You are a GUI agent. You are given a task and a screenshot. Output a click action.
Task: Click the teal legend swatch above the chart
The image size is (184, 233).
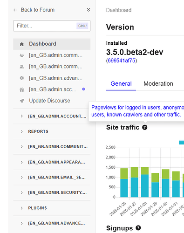pyautogui.click(x=182, y=143)
